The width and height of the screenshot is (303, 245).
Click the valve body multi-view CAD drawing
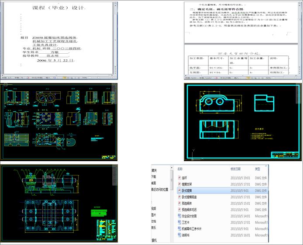pos(59,122)
